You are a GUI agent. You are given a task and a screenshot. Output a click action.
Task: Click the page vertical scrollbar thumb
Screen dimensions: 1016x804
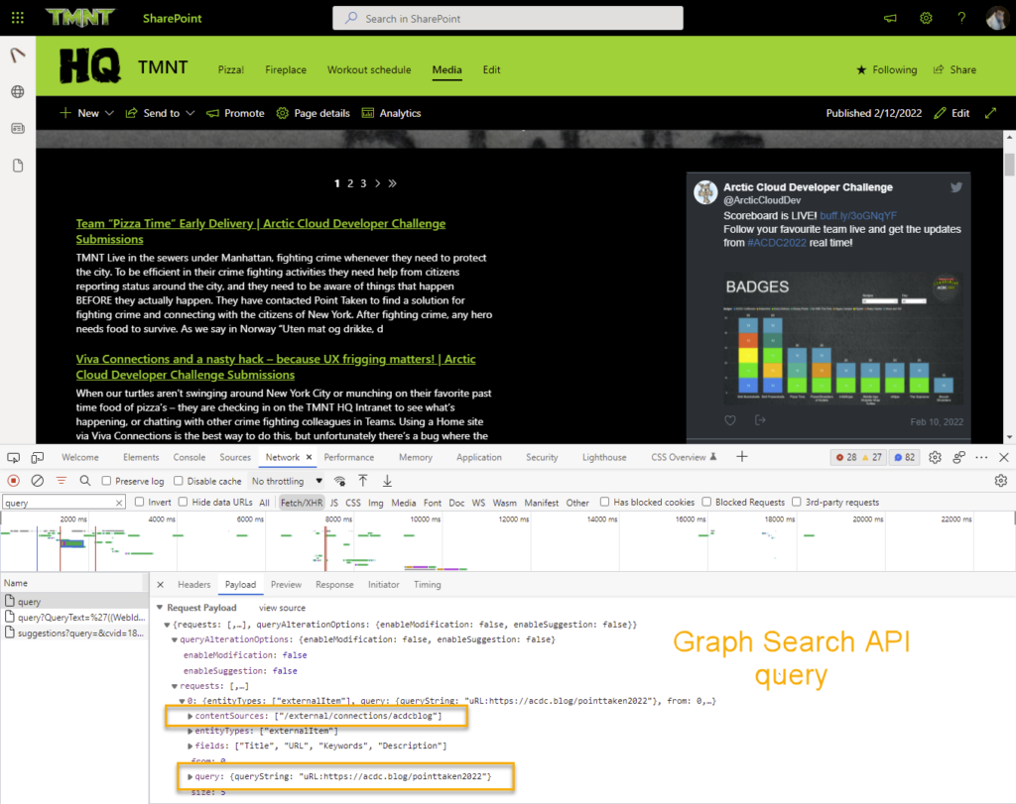(x=1009, y=165)
